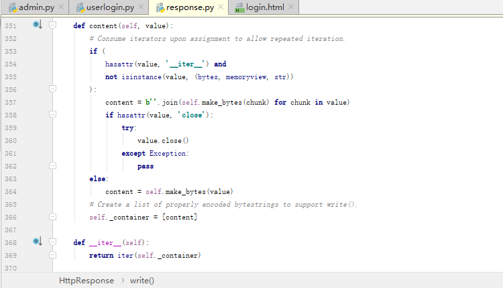This screenshot has height=288, width=503.
Task: Click the write() breadcrumb
Action: point(142,281)
